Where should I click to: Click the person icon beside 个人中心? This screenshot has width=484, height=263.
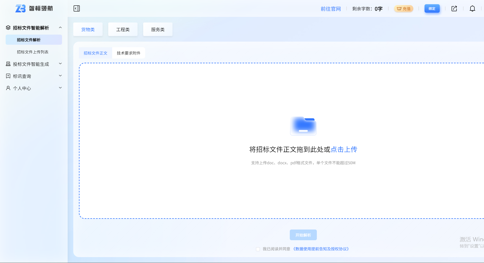point(8,88)
